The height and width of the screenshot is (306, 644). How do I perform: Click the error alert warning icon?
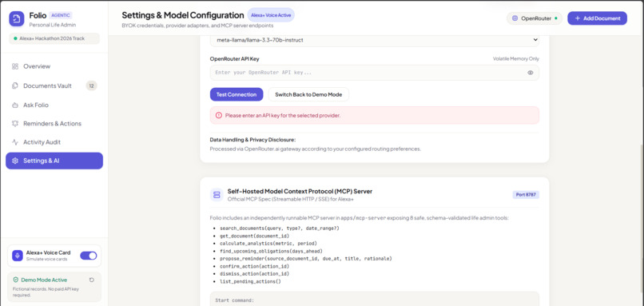pyautogui.click(x=218, y=115)
